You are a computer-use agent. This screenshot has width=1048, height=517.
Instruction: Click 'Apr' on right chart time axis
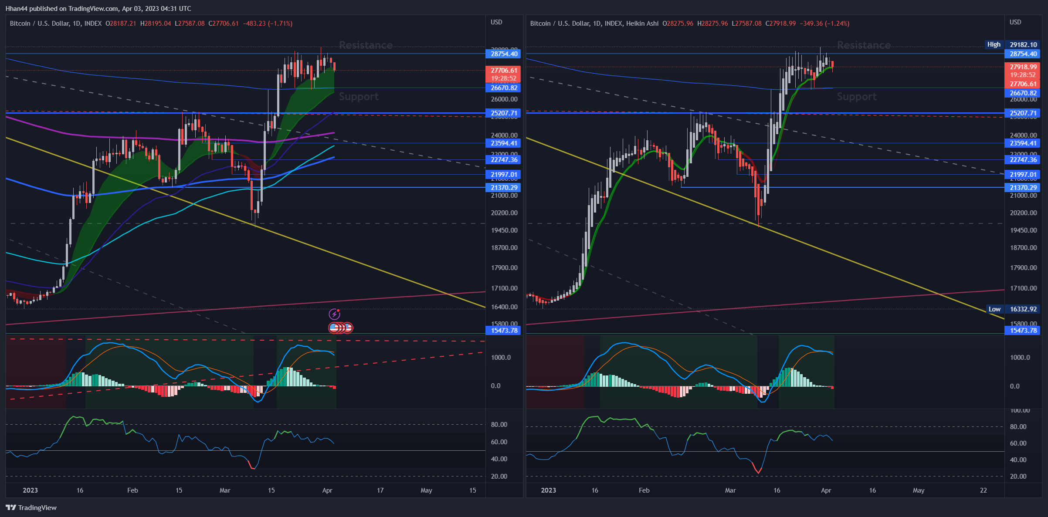click(x=826, y=490)
